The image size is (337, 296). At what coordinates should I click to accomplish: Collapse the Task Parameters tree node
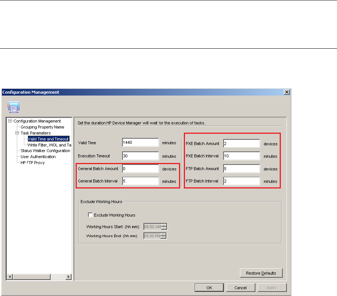[x=17, y=133]
